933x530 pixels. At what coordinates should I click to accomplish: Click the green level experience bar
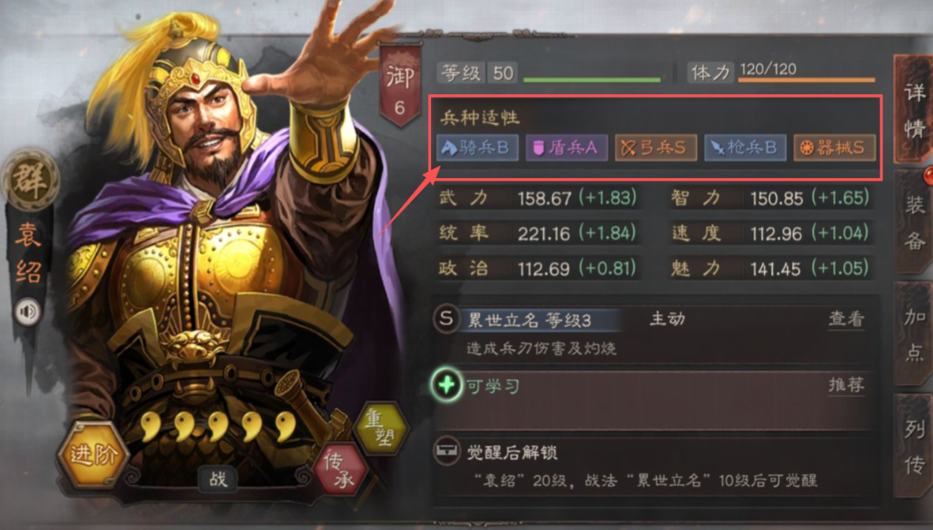592,79
